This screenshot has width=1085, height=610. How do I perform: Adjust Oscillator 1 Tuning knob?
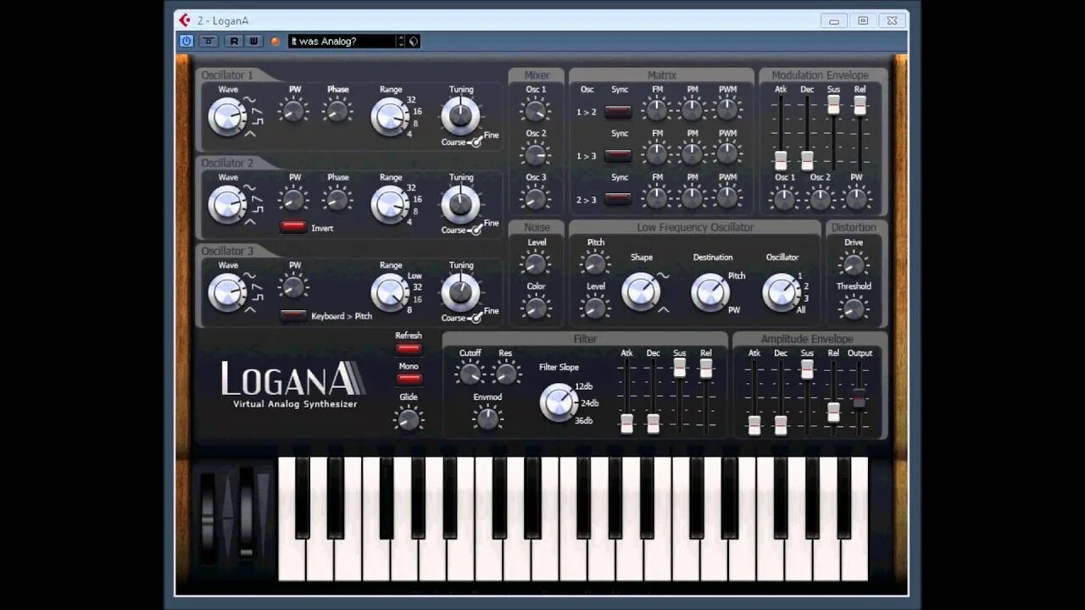click(x=460, y=115)
